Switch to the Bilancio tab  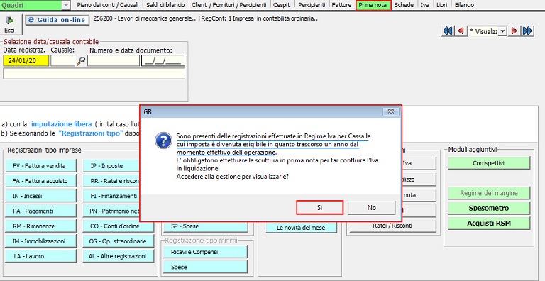[x=464, y=5]
